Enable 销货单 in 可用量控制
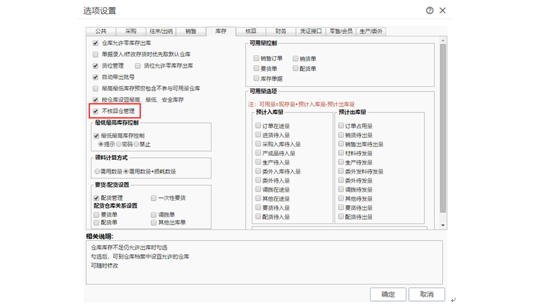534x306 pixels. click(296, 58)
